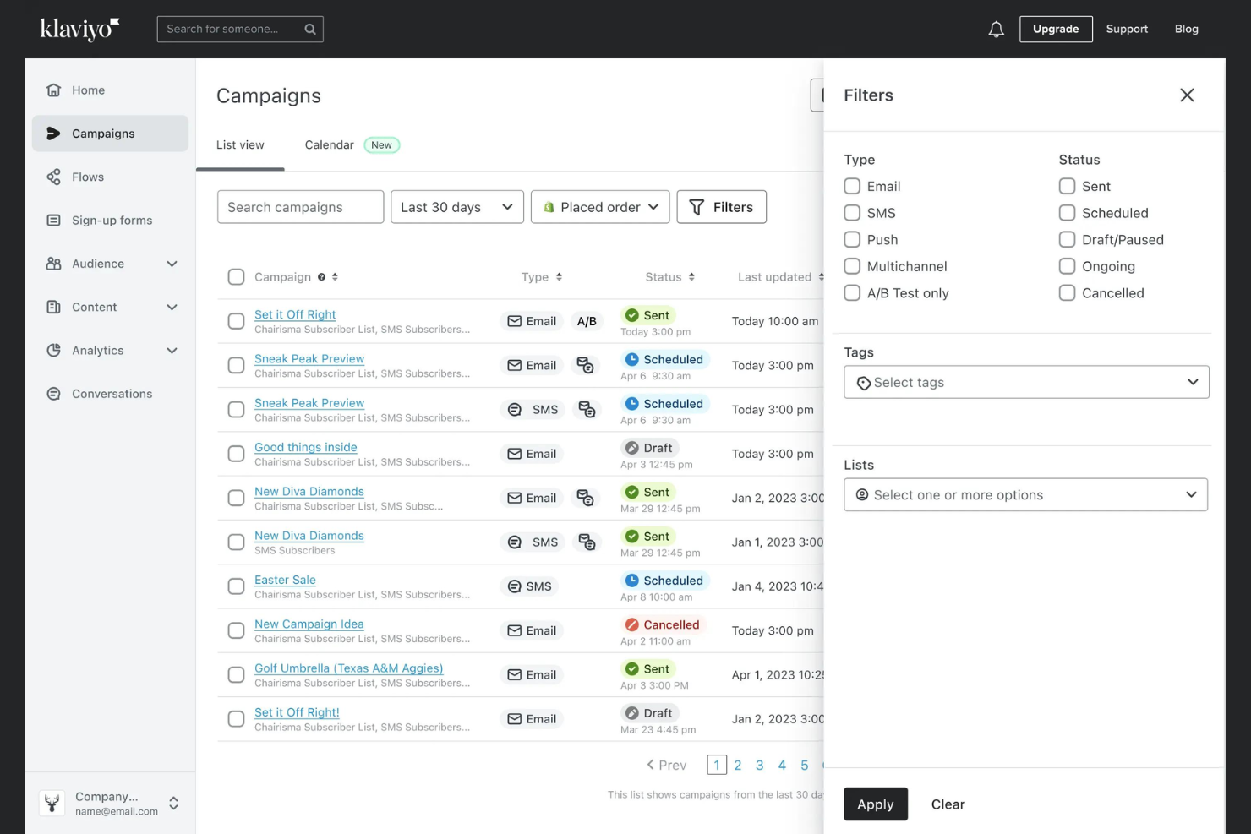Click the company avatar icon
Image resolution: width=1251 pixels, height=834 pixels.
click(52, 803)
